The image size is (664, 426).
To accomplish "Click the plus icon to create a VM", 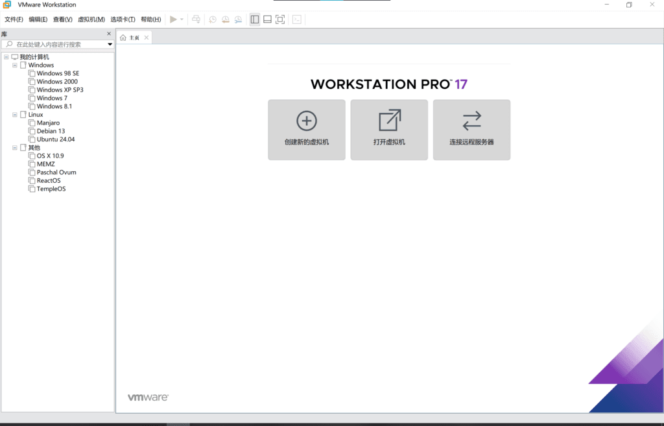I will 307,121.
